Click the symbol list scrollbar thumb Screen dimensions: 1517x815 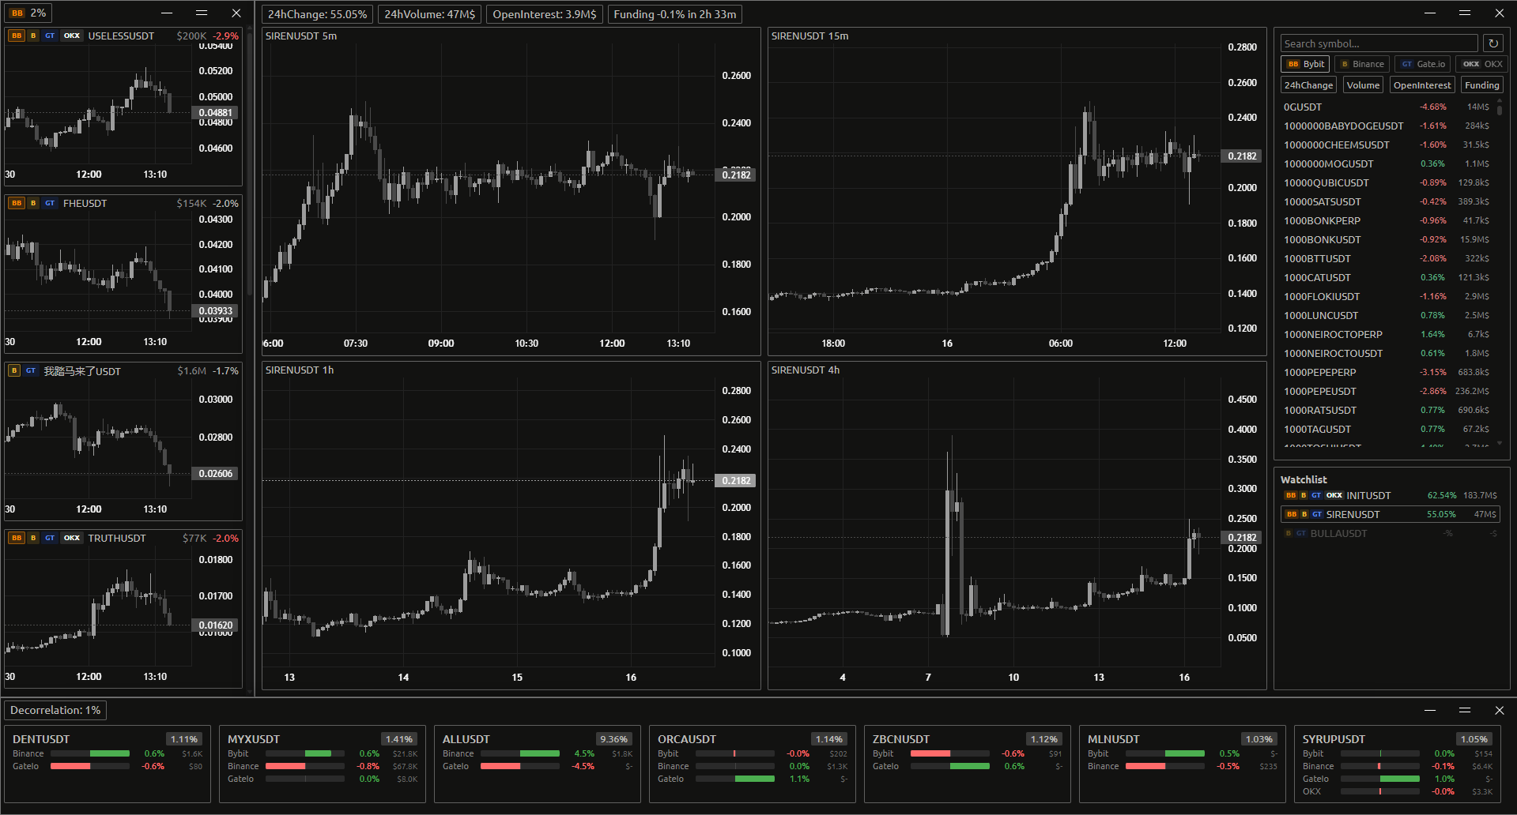(x=1499, y=109)
